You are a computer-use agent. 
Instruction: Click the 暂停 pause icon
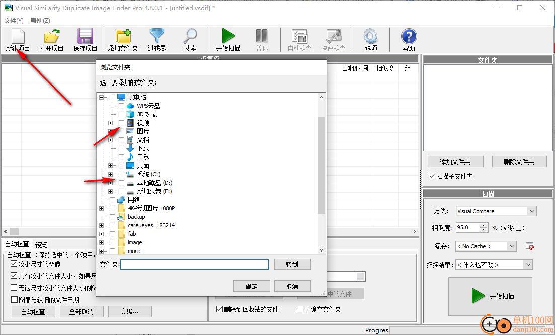point(262,36)
